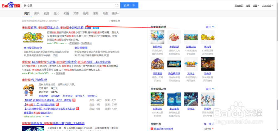Viewport: 278px width, 131px height.
Task: Open 神武月 character thumbnail
Action: (208, 99)
